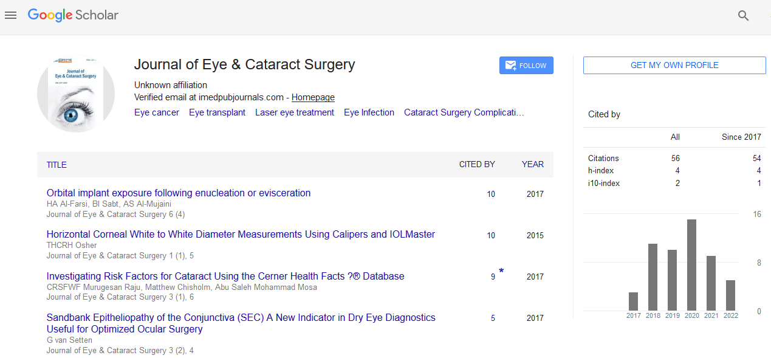Image resolution: width=771 pixels, height=358 pixels.
Task: Open the hamburger menu icon
Action: [x=10, y=15]
